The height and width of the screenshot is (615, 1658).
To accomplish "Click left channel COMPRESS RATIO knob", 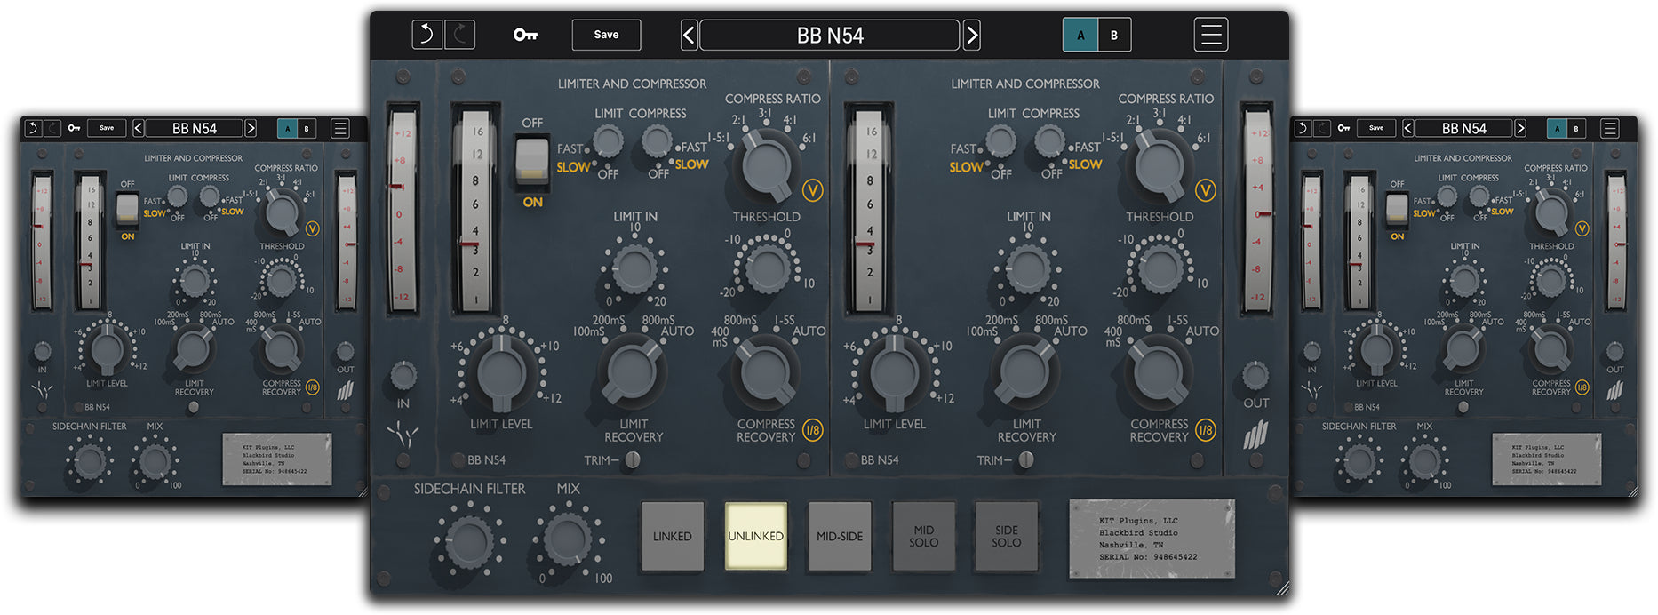I will click(x=766, y=164).
